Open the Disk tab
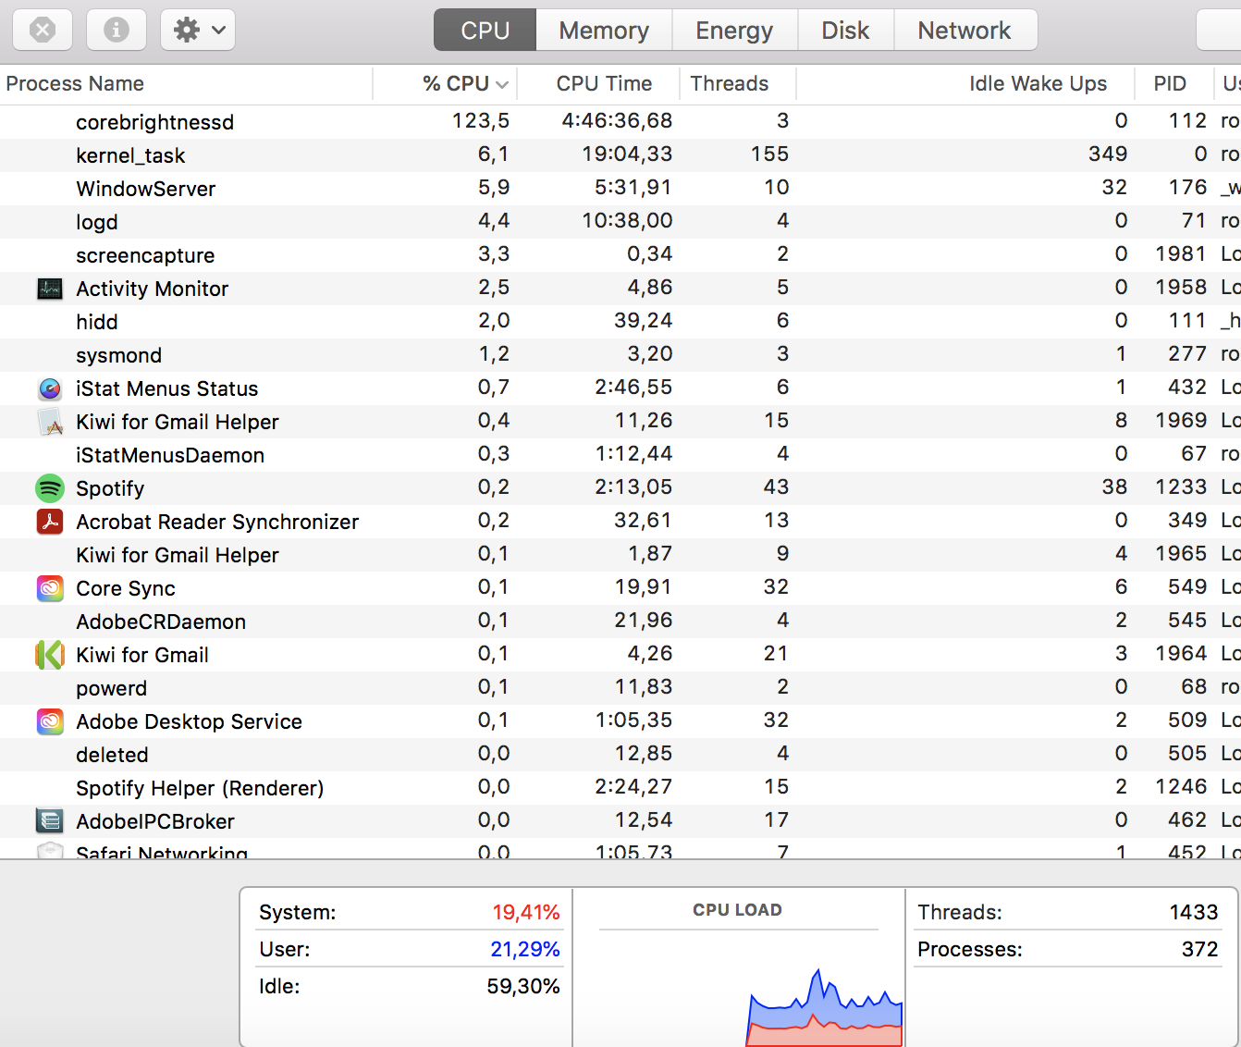 (x=845, y=31)
